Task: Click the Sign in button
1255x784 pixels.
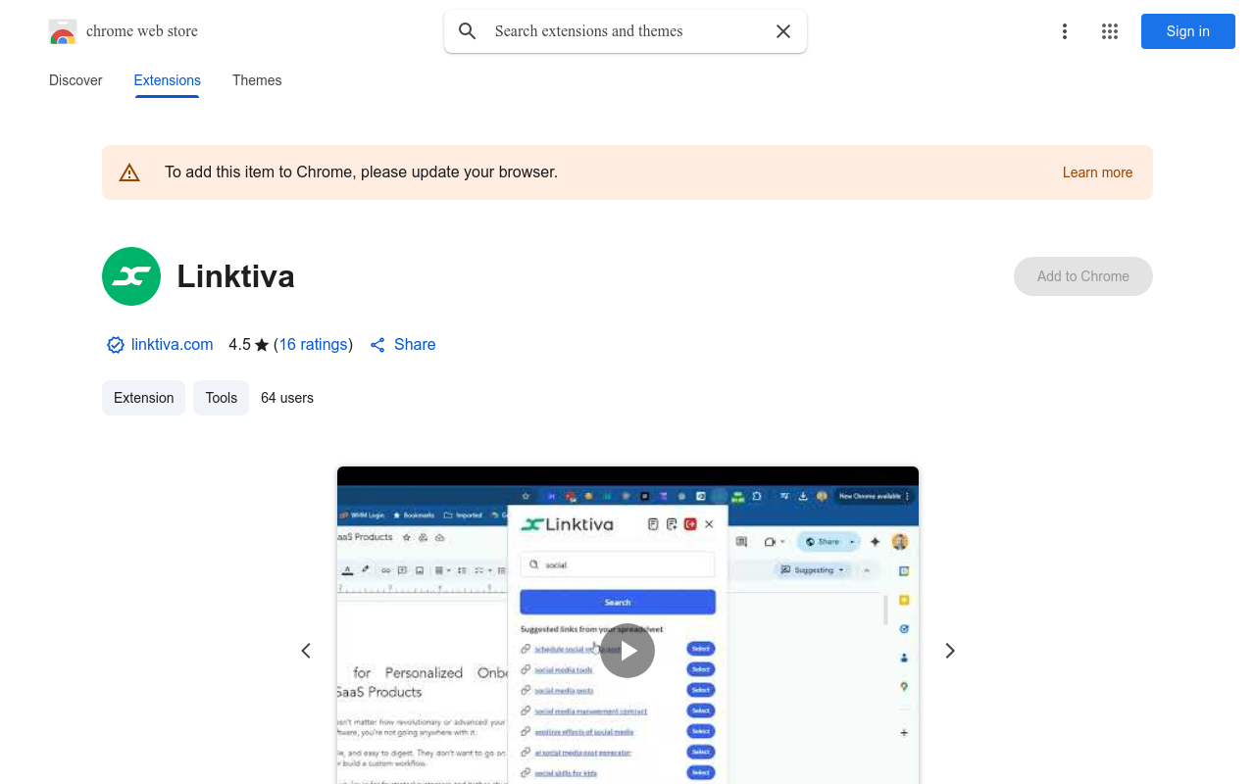Action: pyautogui.click(x=1188, y=31)
